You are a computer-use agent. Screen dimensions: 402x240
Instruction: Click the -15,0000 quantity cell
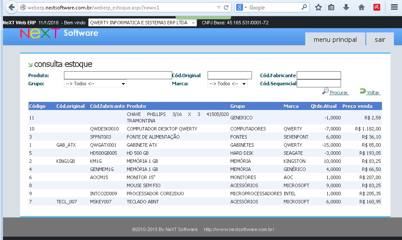(331, 145)
